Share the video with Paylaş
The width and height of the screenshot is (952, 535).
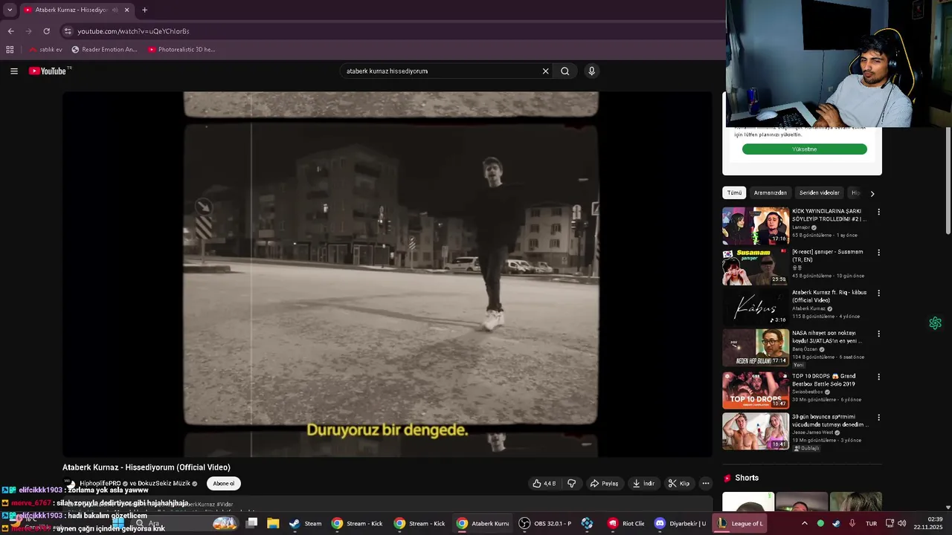click(604, 484)
